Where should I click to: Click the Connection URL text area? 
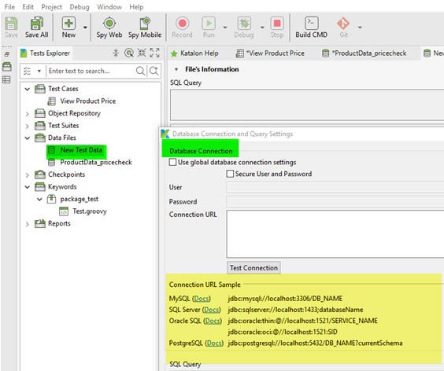coord(335,234)
